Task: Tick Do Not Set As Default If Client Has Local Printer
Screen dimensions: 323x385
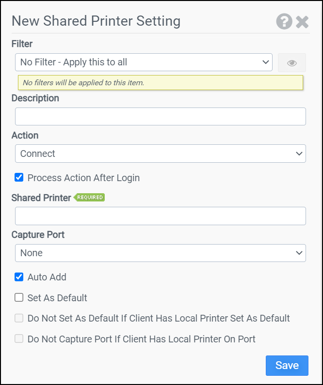Action: [x=19, y=318]
